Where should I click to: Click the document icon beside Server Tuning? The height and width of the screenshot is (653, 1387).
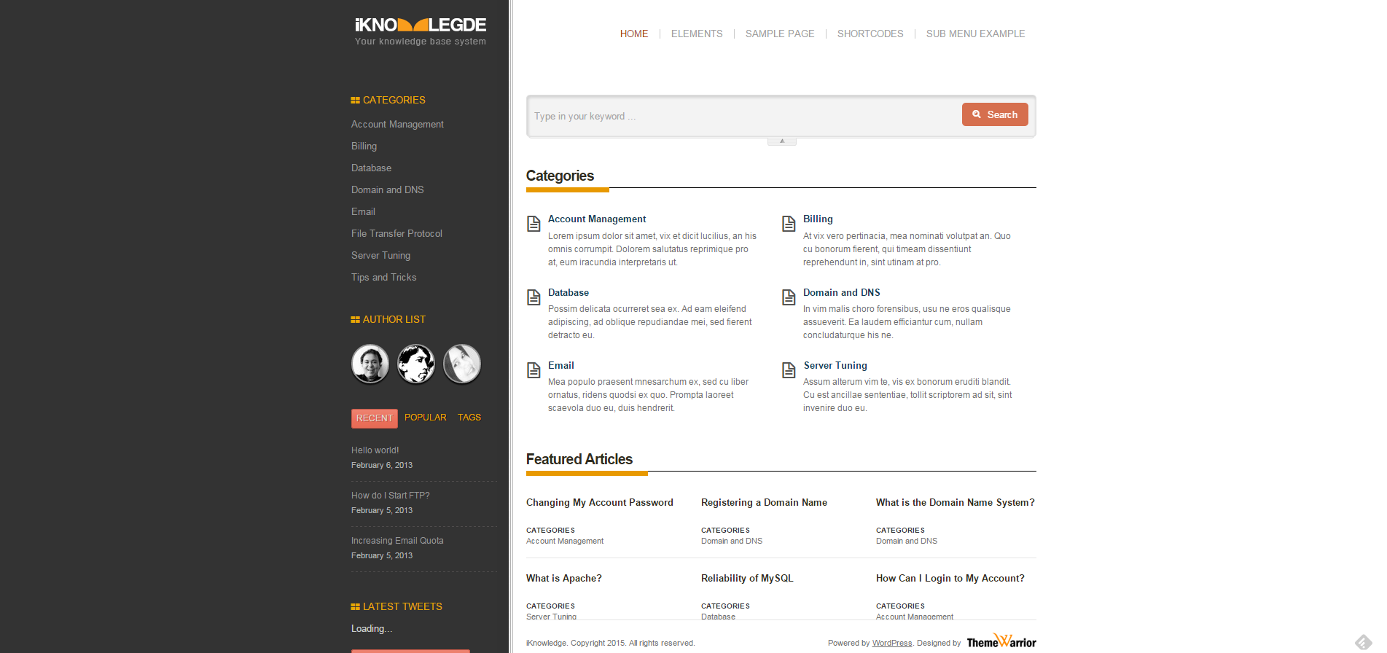(x=789, y=370)
